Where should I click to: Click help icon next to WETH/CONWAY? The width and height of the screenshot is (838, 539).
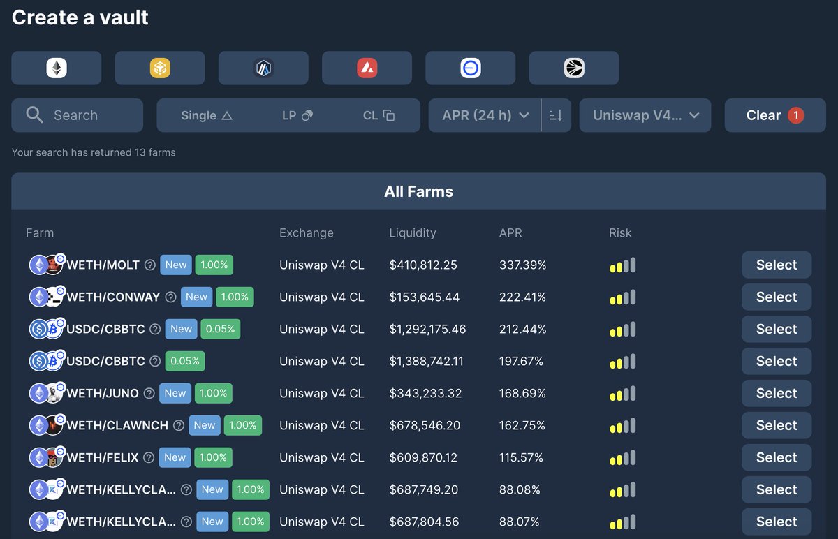170,297
